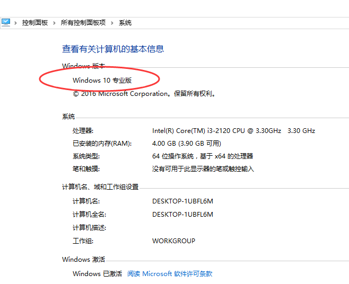The width and height of the screenshot is (349, 284).
Task: Click the 计算机名、域和工作组设置 section header
Action: pyautogui.click(x=100, y=187)
